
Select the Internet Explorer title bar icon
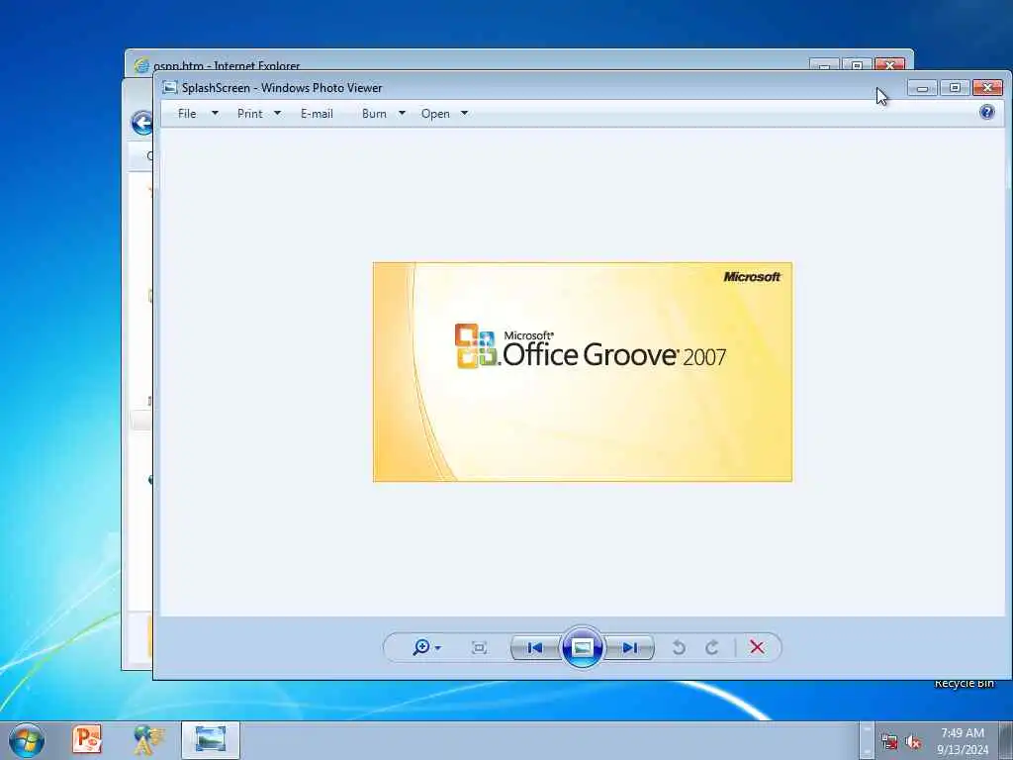141,65
